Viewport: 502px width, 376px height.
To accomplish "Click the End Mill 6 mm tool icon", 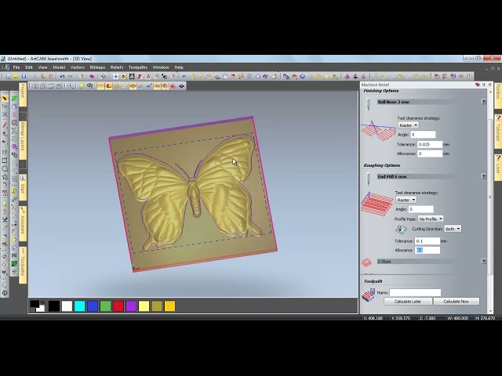I will (368, 179).
